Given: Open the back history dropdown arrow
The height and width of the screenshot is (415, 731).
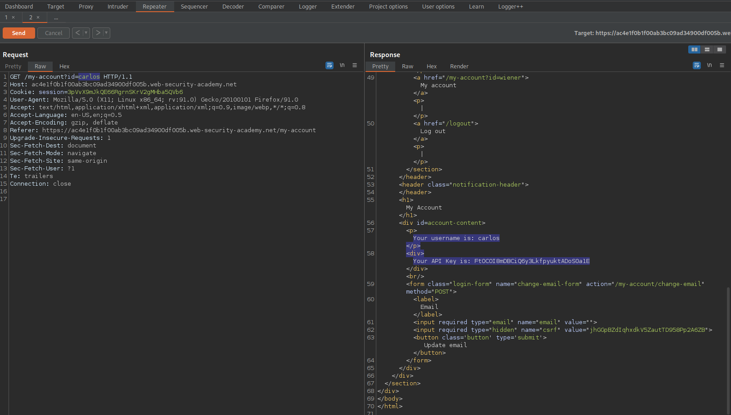Looking at the screenshot, I should [86, 33].
